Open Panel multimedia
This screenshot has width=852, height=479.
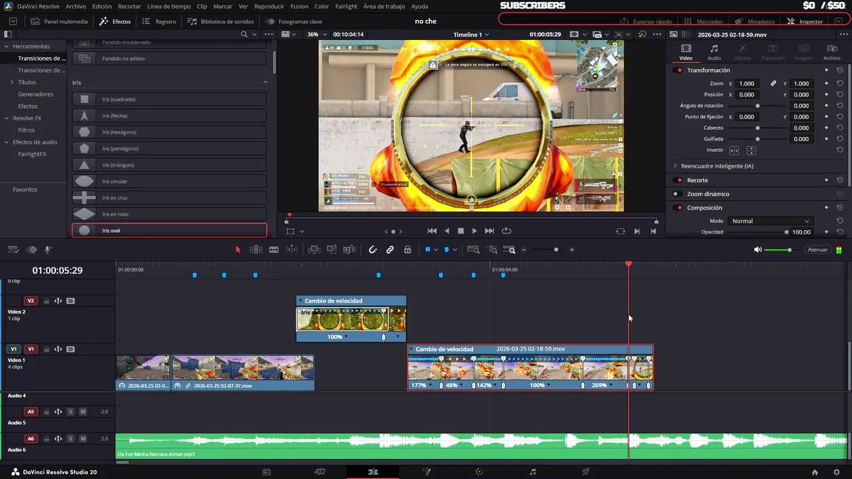point(59,21)
